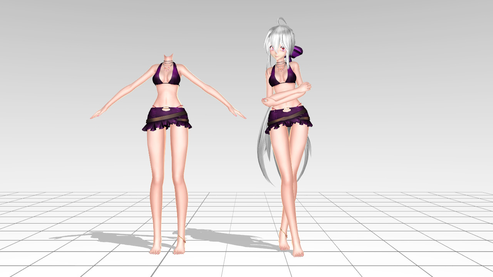Select the headless model's outstretched hand on the left
Image resolution: width=493 pixels, height=277 pixels.
coord(97,114)
